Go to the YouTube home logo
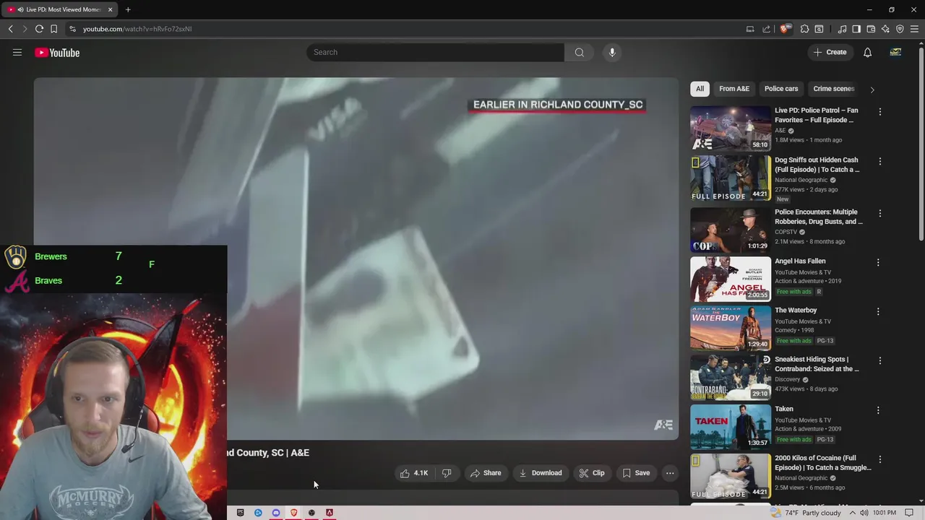The height and width of the screenshot is (520, 925). pyautogui.click(x=57, y=53)
